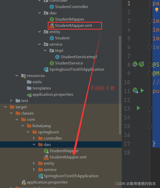Click the Student entity class icon
The height and width of the screenshot is (188, 160).
(52, 38)
